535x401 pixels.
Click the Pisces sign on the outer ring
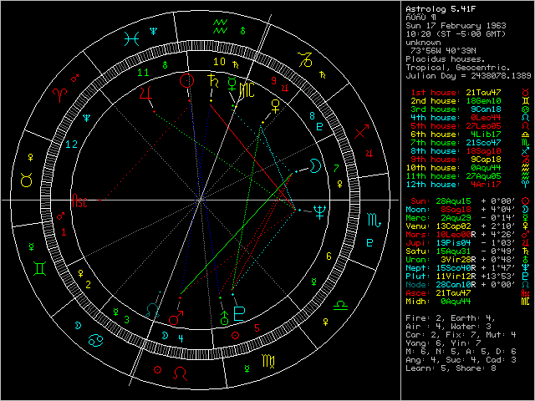tap(131, 37)
